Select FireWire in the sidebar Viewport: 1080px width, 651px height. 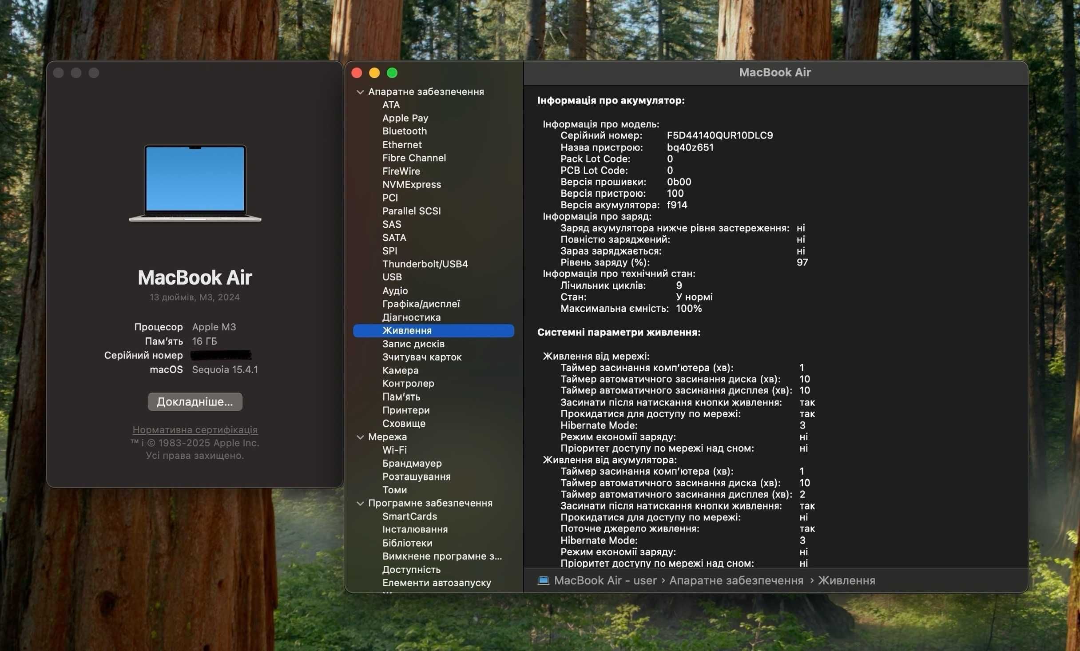(x=401, y=171)
